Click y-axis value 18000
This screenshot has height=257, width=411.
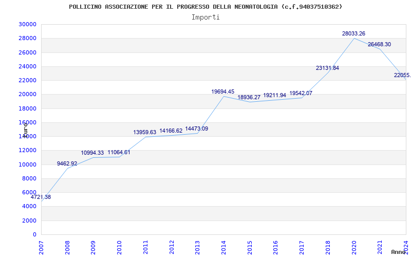pyautogui.click(x=27, y=108)
